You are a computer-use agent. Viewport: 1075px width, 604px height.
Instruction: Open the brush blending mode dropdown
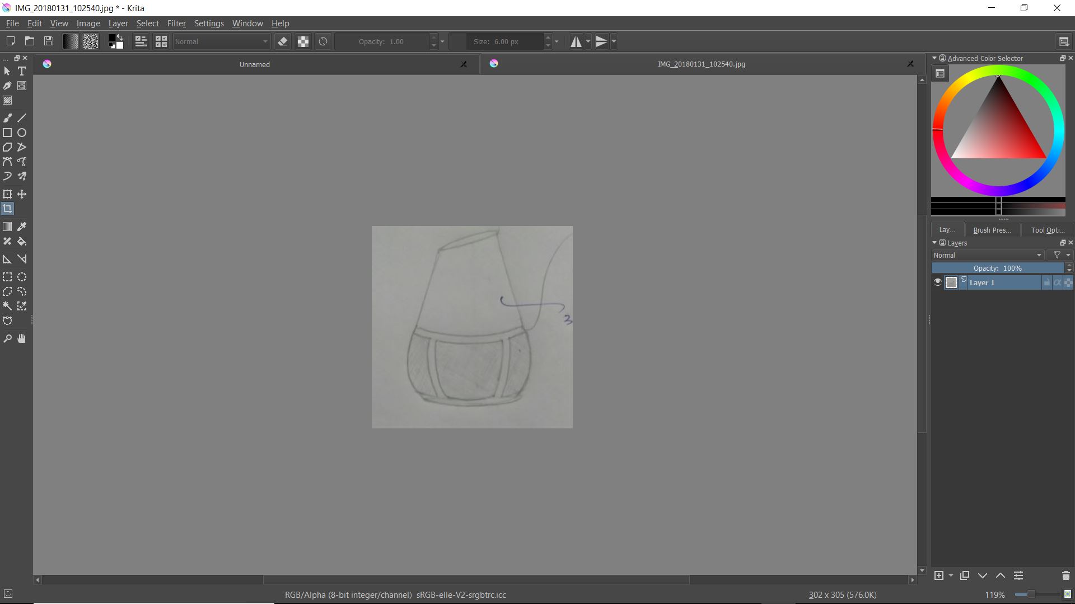pyautogui.click(x=222, y=41)
